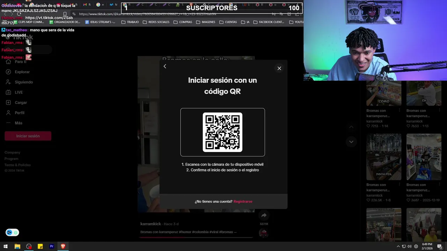Click karramkick under the 7213 likes video
Viewport: 447px width, 251px height.
click(374, 121)
